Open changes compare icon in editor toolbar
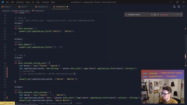Screen dimensions: 187x105 tap(174, 7)
